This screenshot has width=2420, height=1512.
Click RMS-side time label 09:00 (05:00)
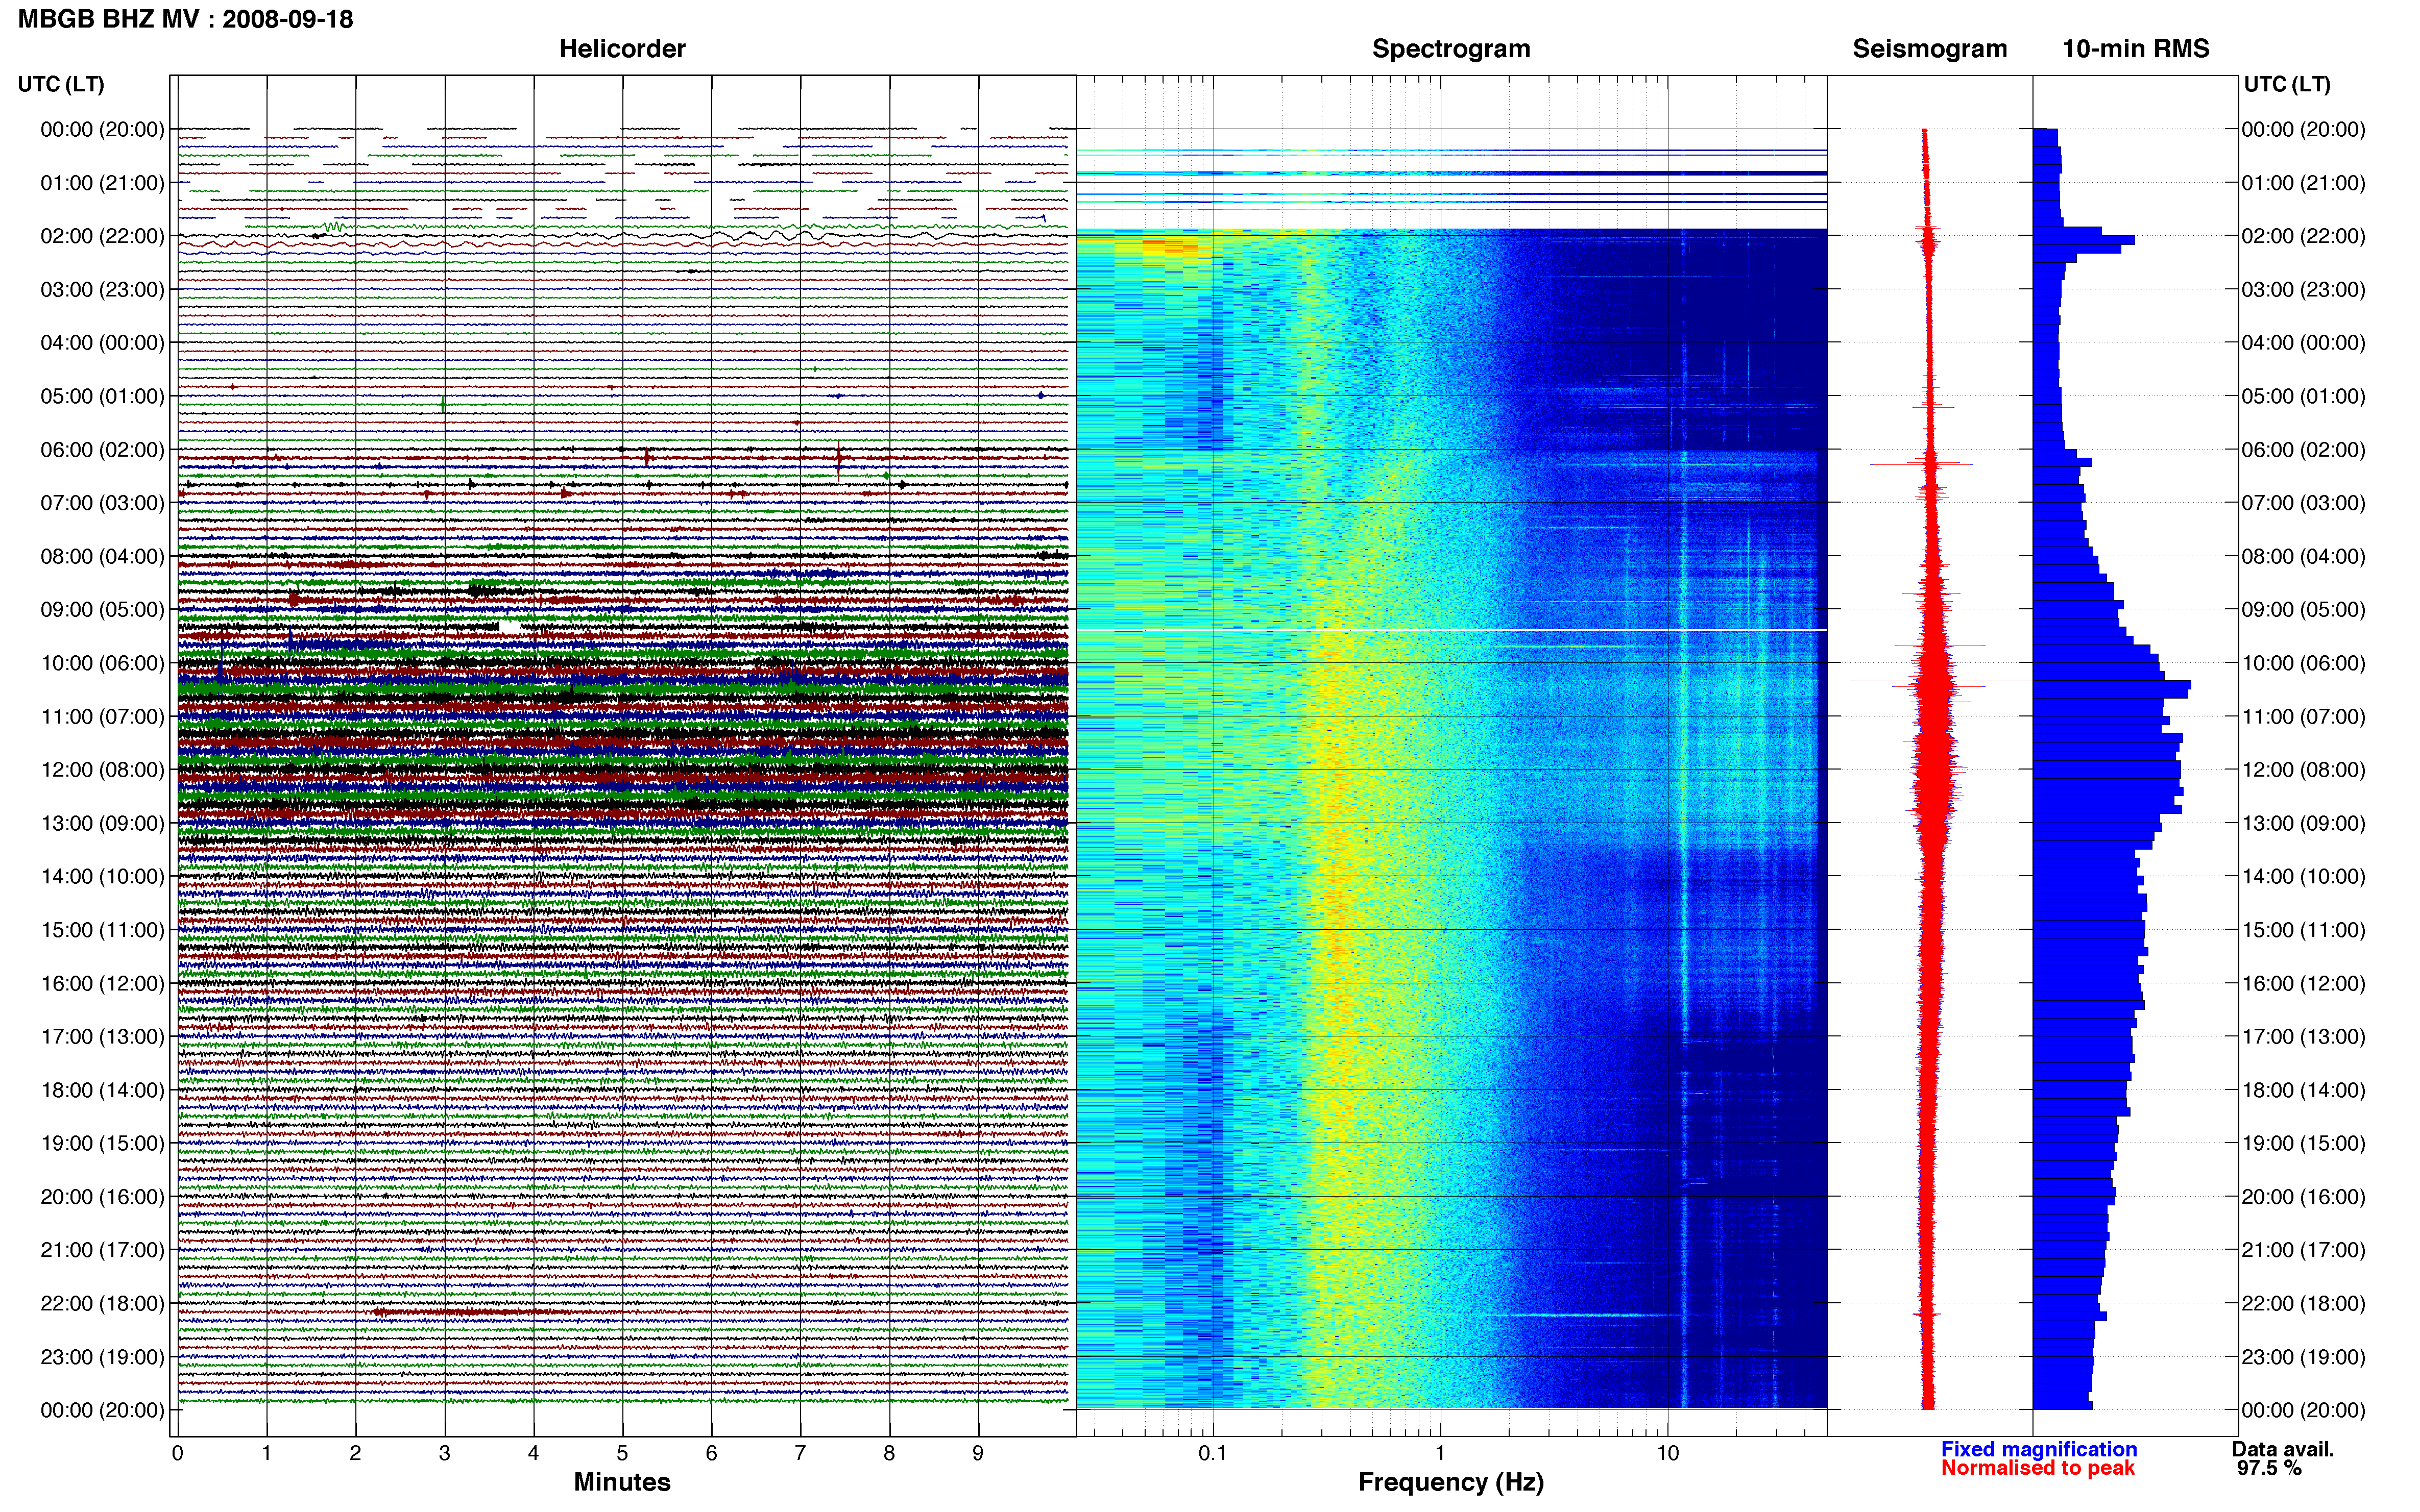[x=2303, y=610]
